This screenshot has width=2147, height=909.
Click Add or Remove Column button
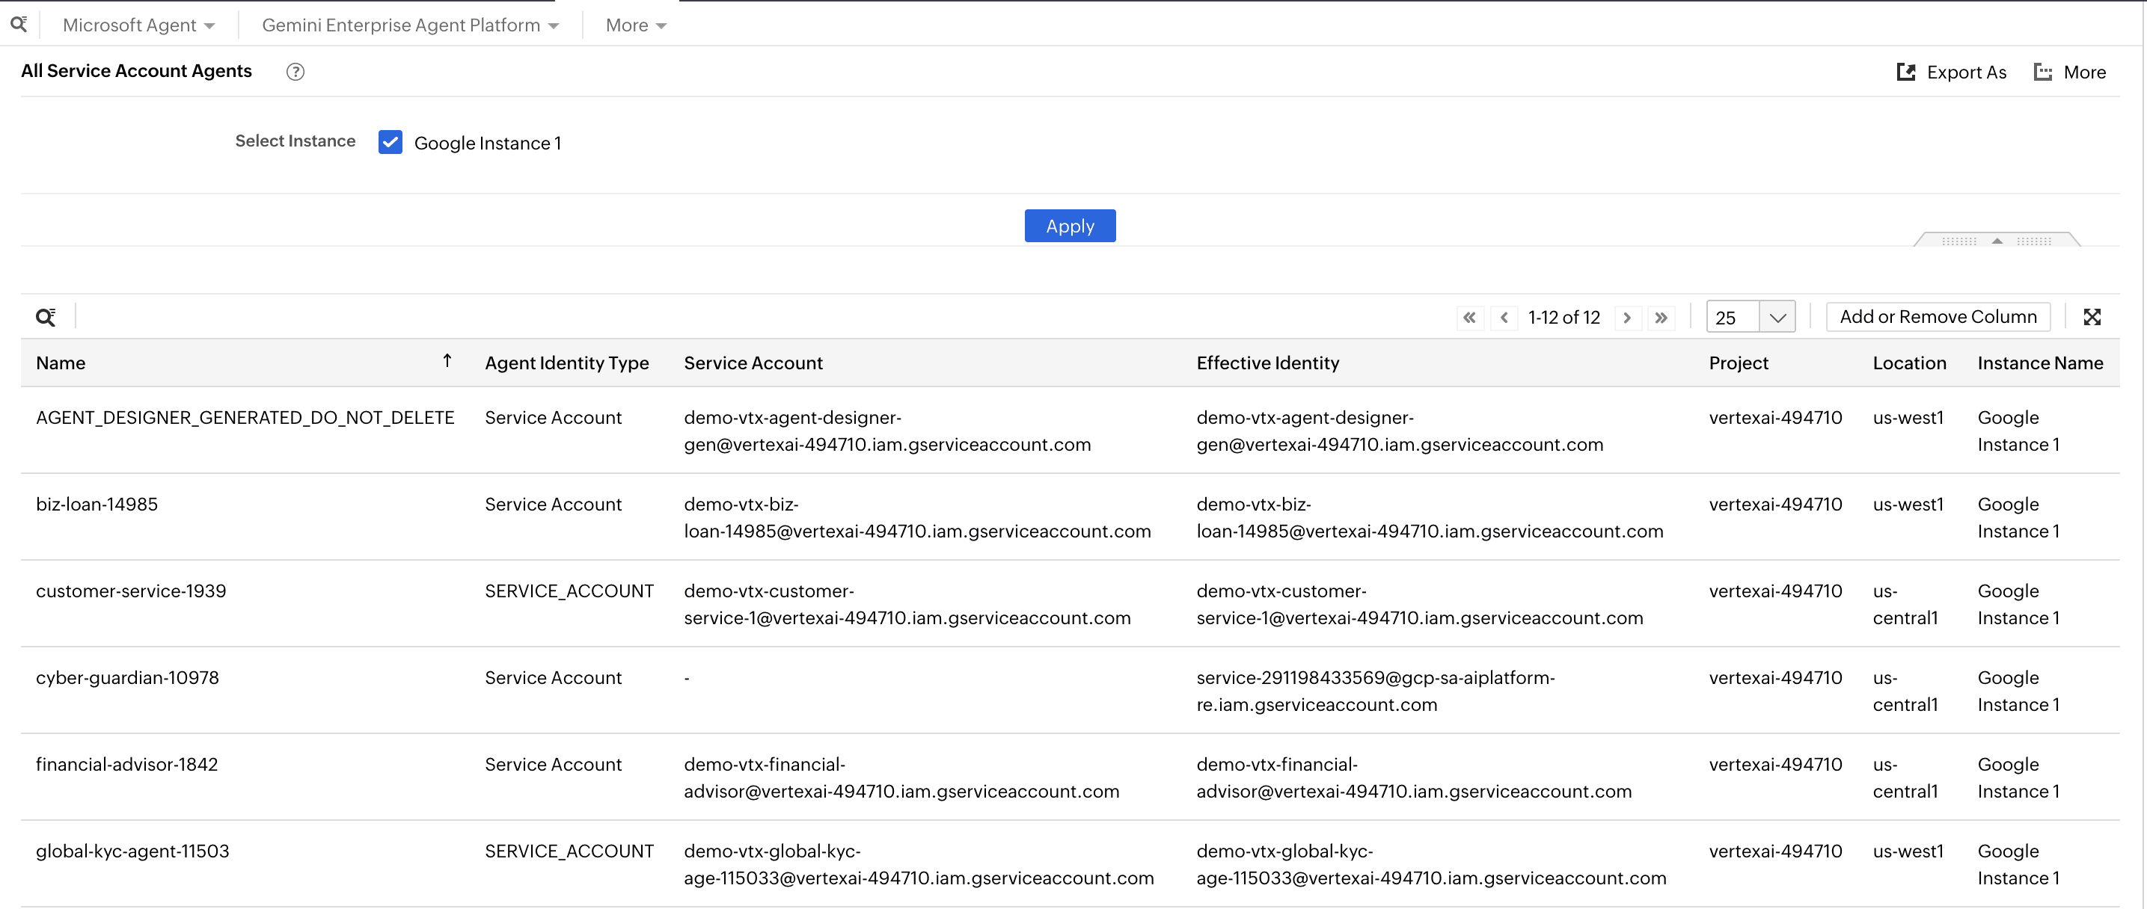coord(1938,317)
